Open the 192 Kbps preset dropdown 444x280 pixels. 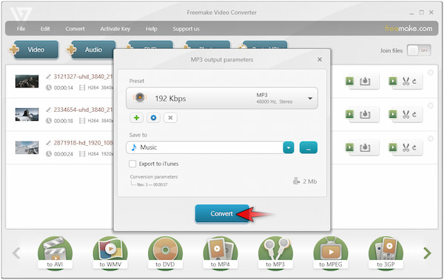[x=222, y=98]
